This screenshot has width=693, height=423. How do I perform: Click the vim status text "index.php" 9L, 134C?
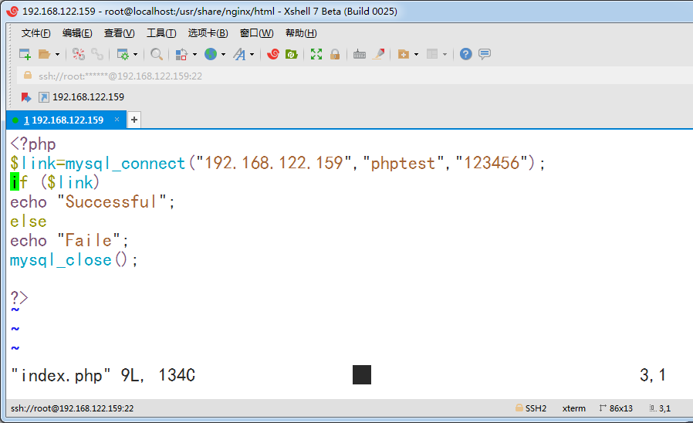103,376
